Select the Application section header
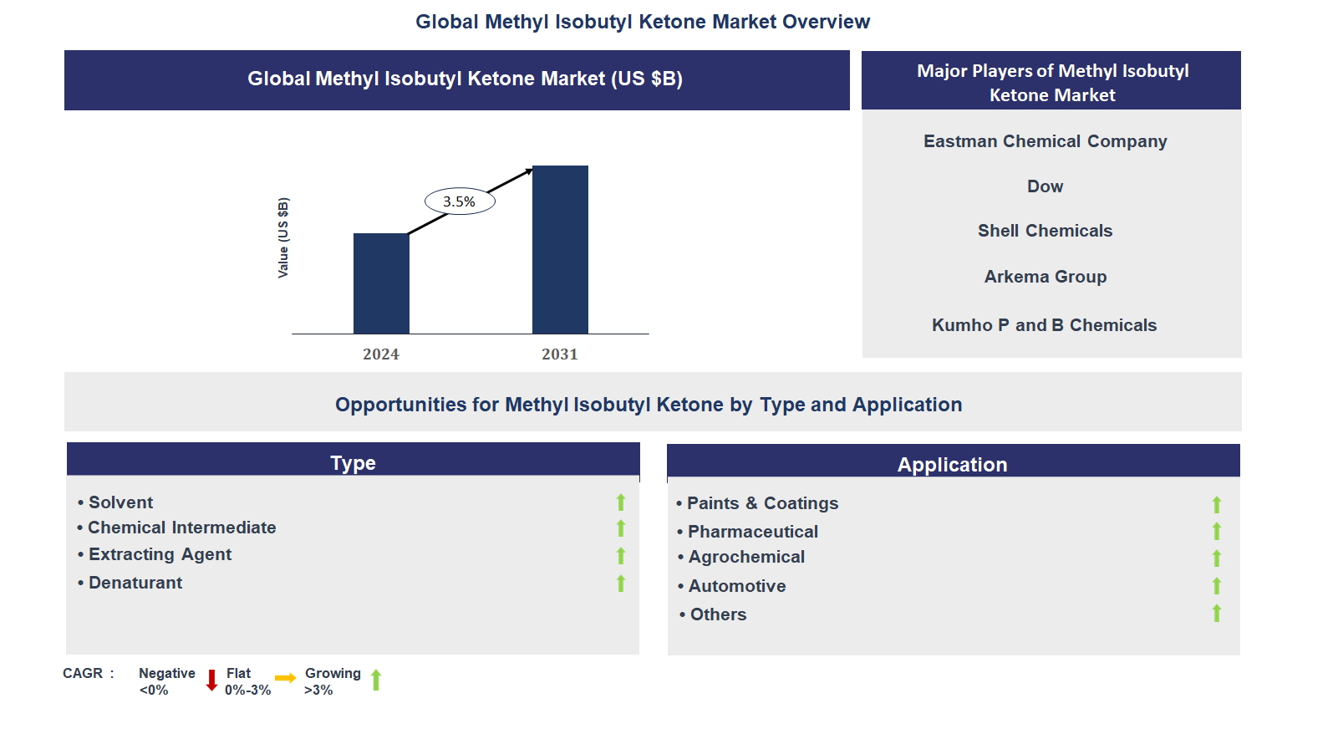The width and height of the screenshot is (1338, 729). tap(953, 464)
